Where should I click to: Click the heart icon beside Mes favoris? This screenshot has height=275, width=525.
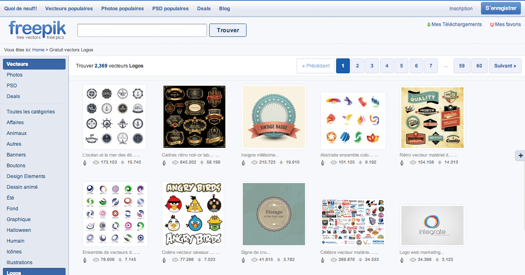[x=492, y=25]
